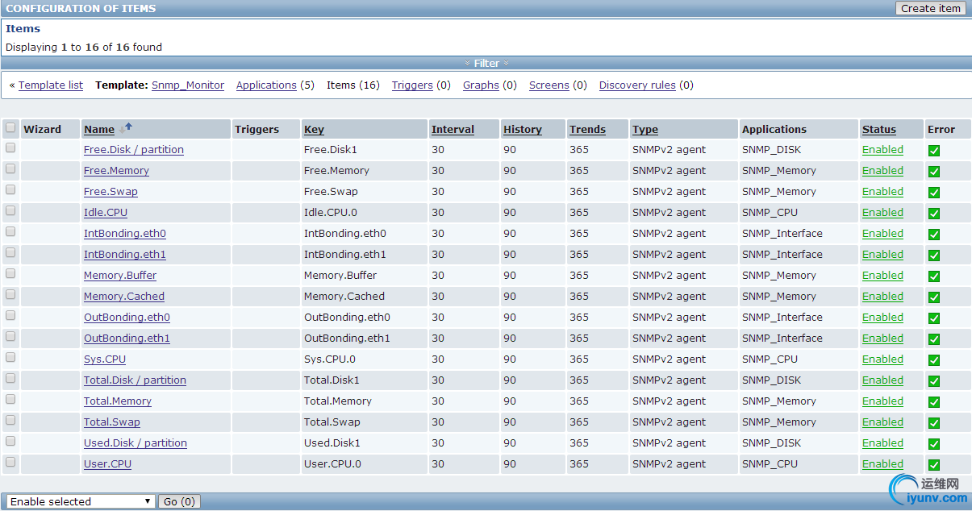Click the sort arrow next to Name header
Screen dimensions: 972x511
click(126, 127)
